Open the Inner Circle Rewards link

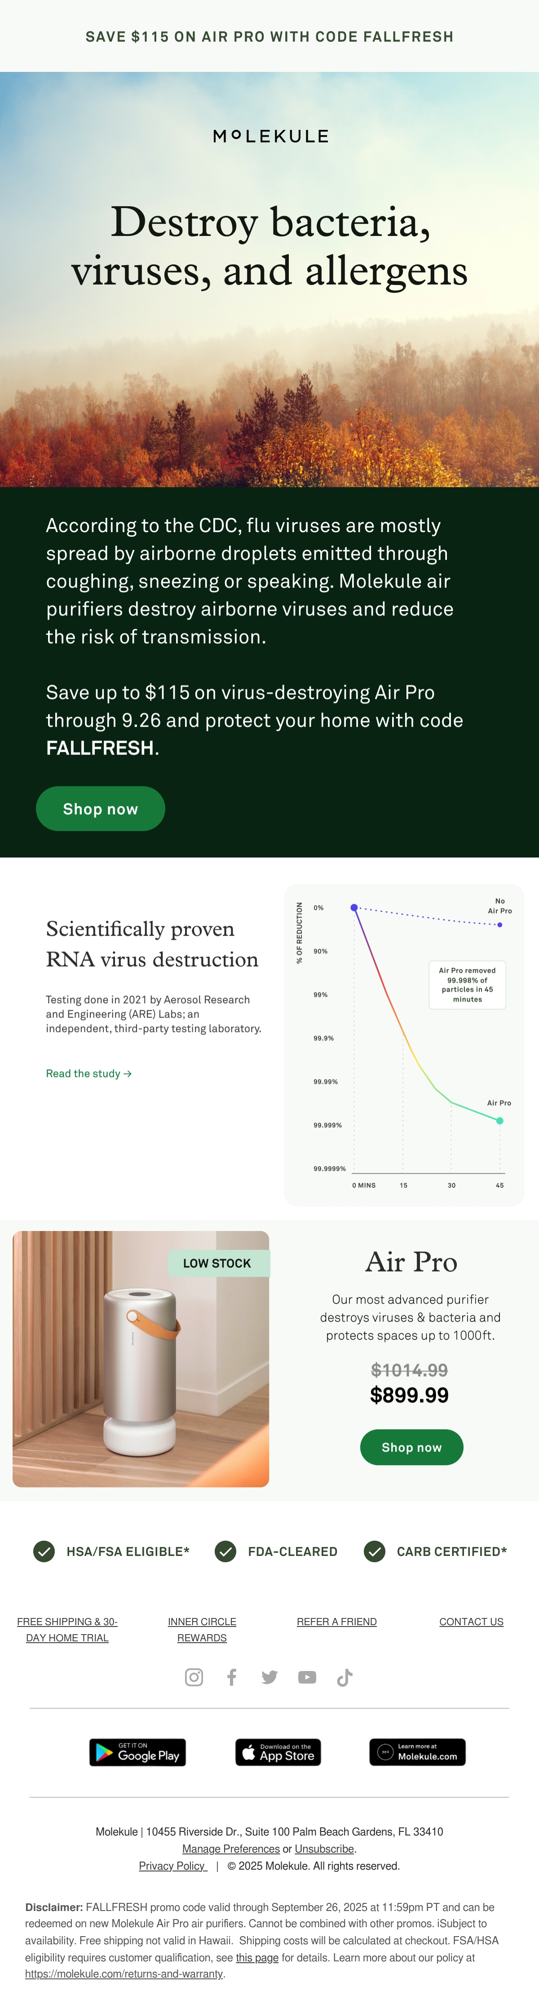click(x=202, y=1629)
